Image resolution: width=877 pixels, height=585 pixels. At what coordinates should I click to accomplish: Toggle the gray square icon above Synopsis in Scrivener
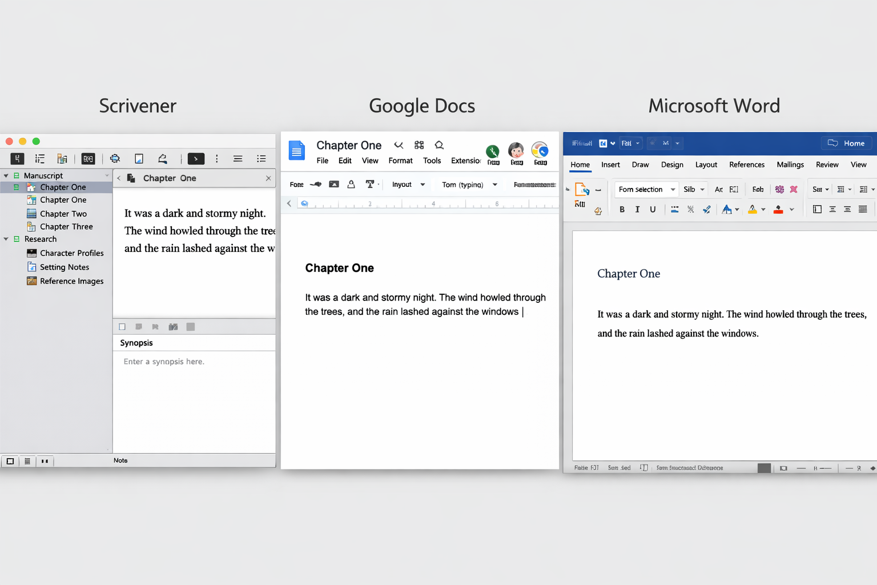coord(191,327)
